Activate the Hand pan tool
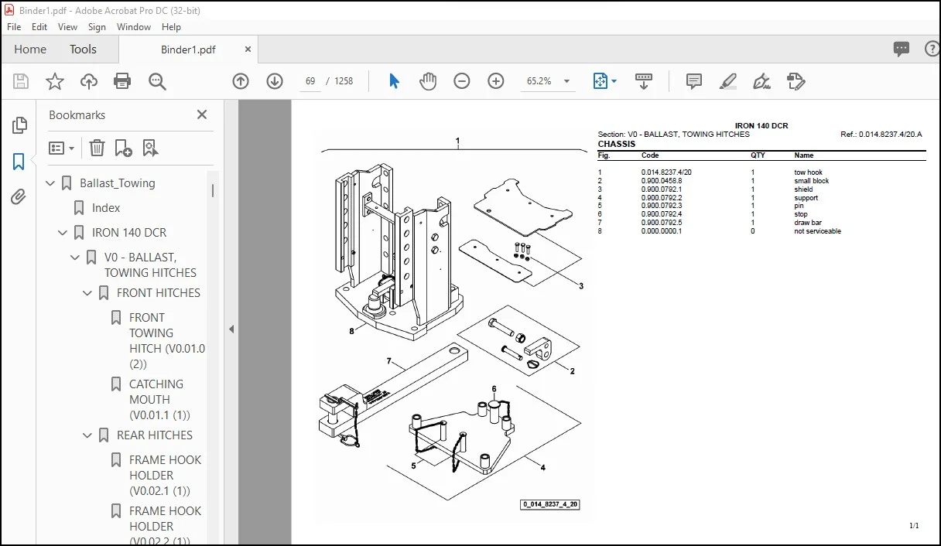Viewport: 941px width, 546px height. click(x=428, y=81)
